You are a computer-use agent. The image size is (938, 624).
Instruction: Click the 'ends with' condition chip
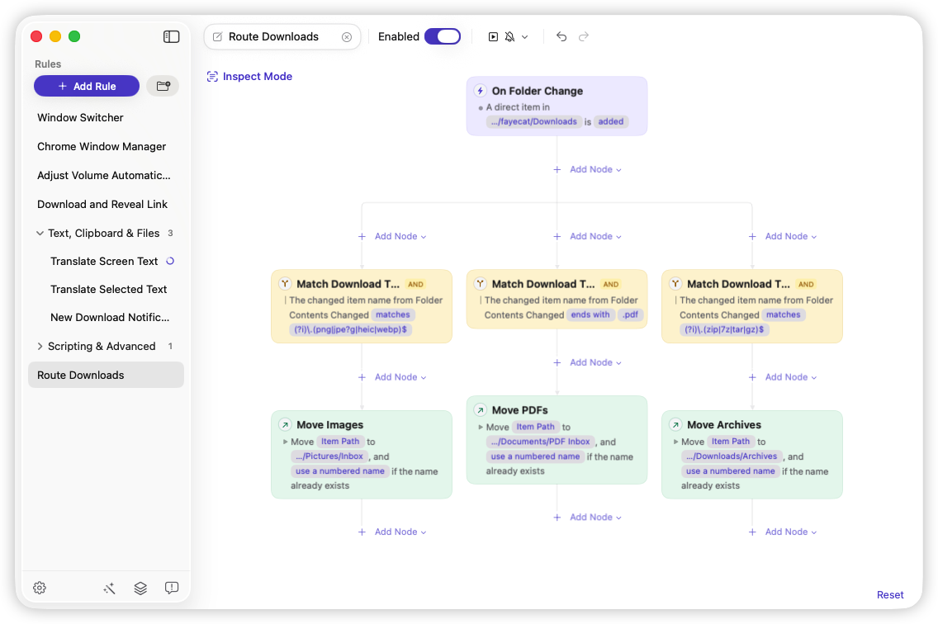pos(590,315)
